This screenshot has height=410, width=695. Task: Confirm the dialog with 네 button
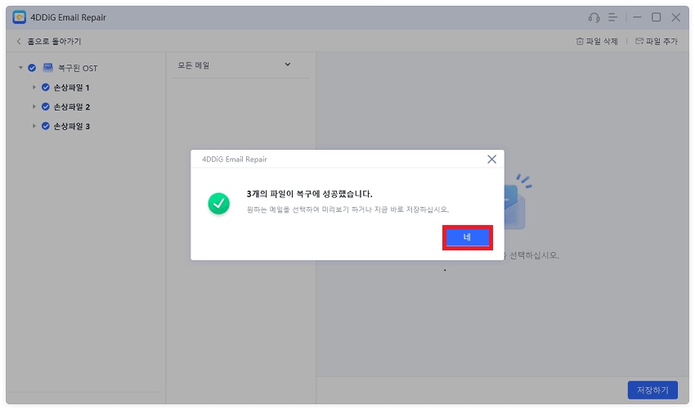(x=467, y=237)
